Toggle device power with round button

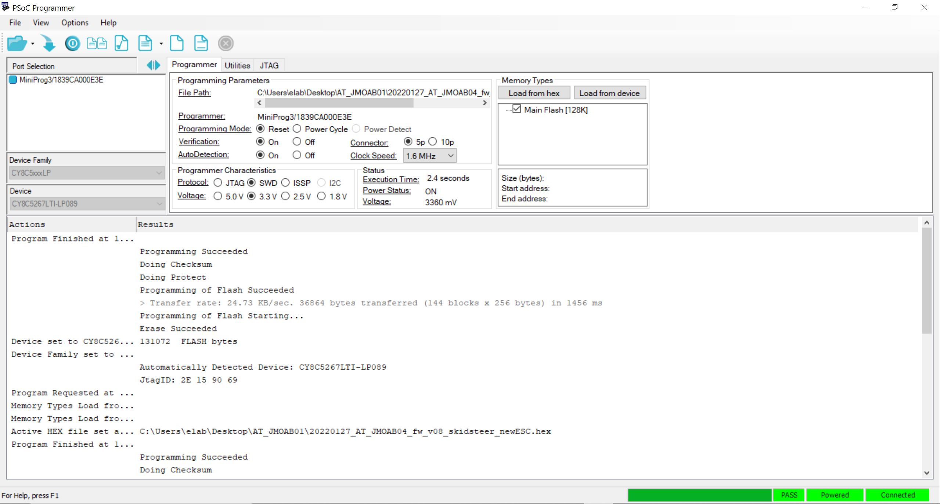pos(72,43)
